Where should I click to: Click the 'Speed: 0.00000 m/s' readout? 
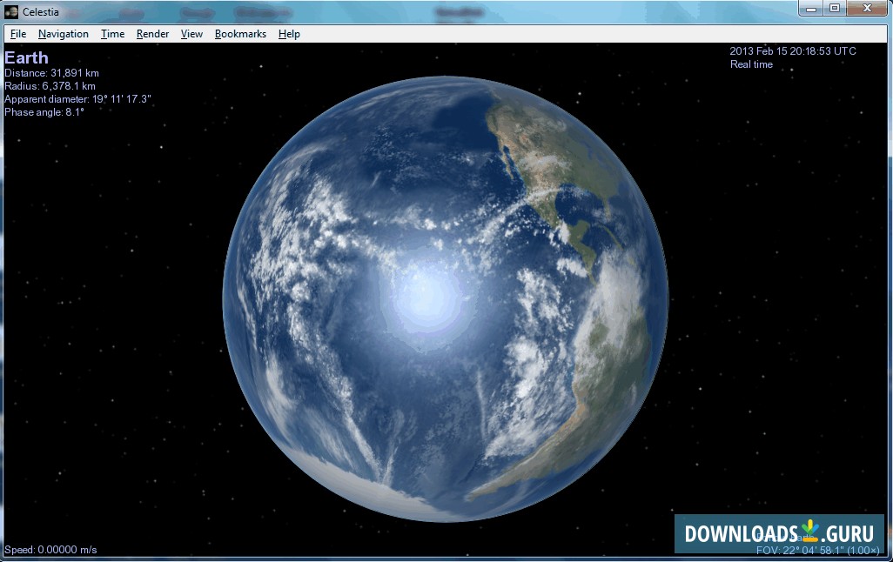pos(50,550)
